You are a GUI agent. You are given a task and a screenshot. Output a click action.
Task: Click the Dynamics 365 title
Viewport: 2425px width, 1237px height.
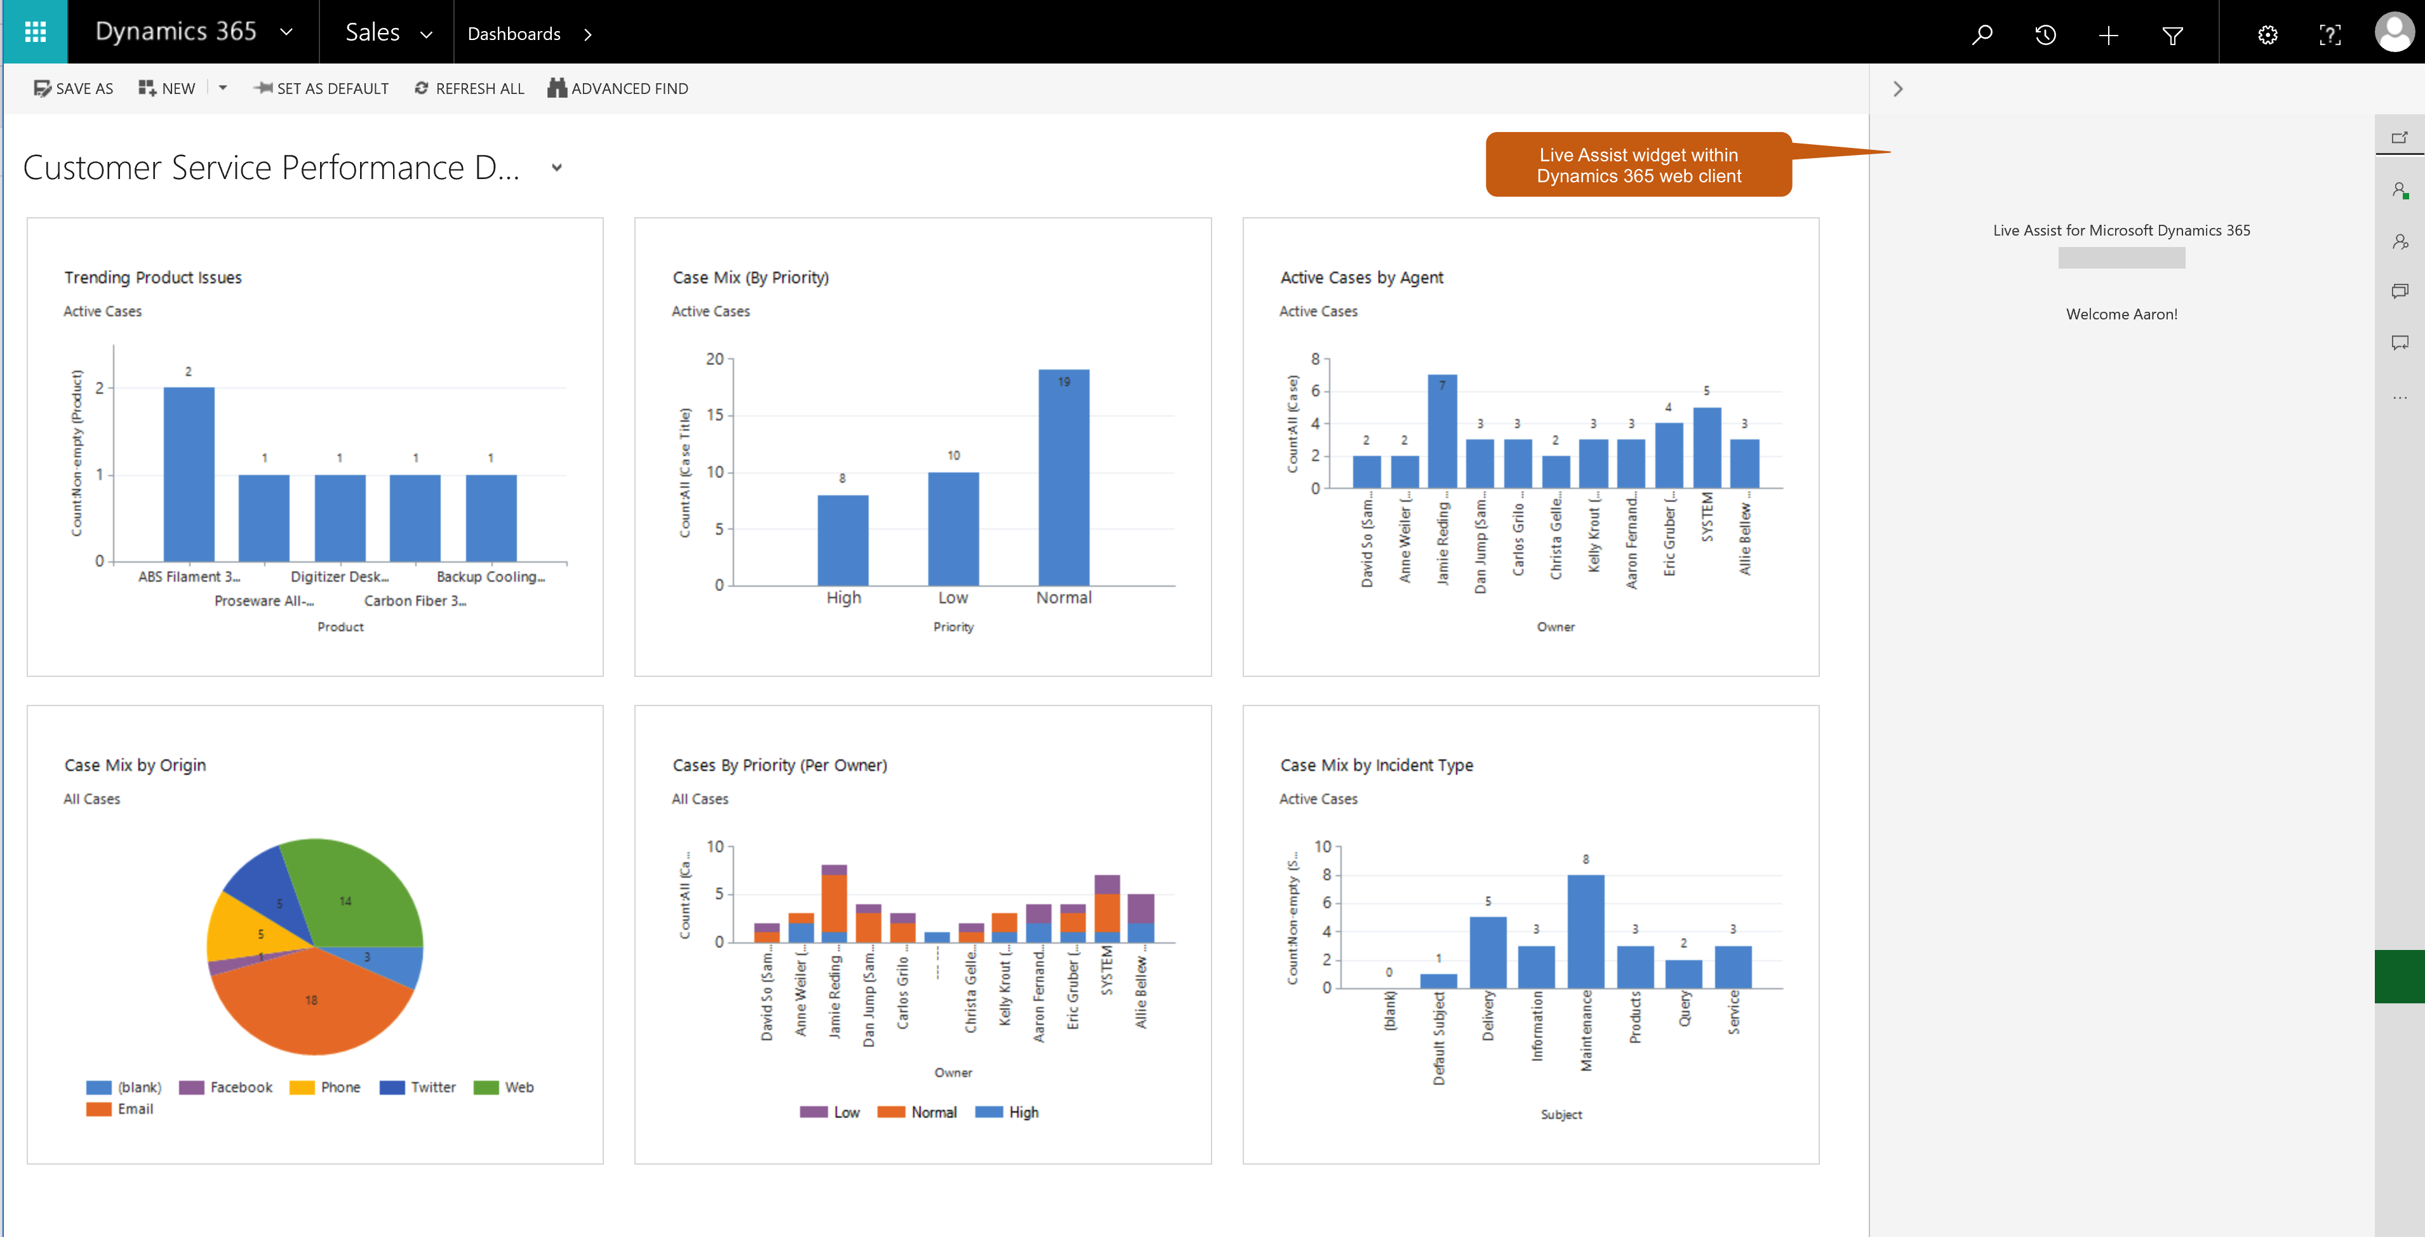pos(176,32)
